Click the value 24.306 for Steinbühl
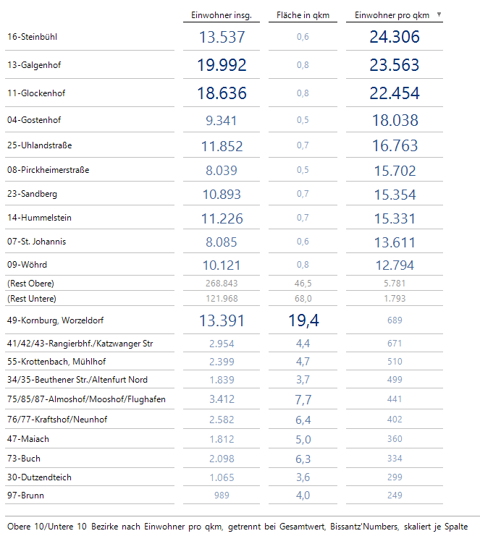 [x=395, y=37]
